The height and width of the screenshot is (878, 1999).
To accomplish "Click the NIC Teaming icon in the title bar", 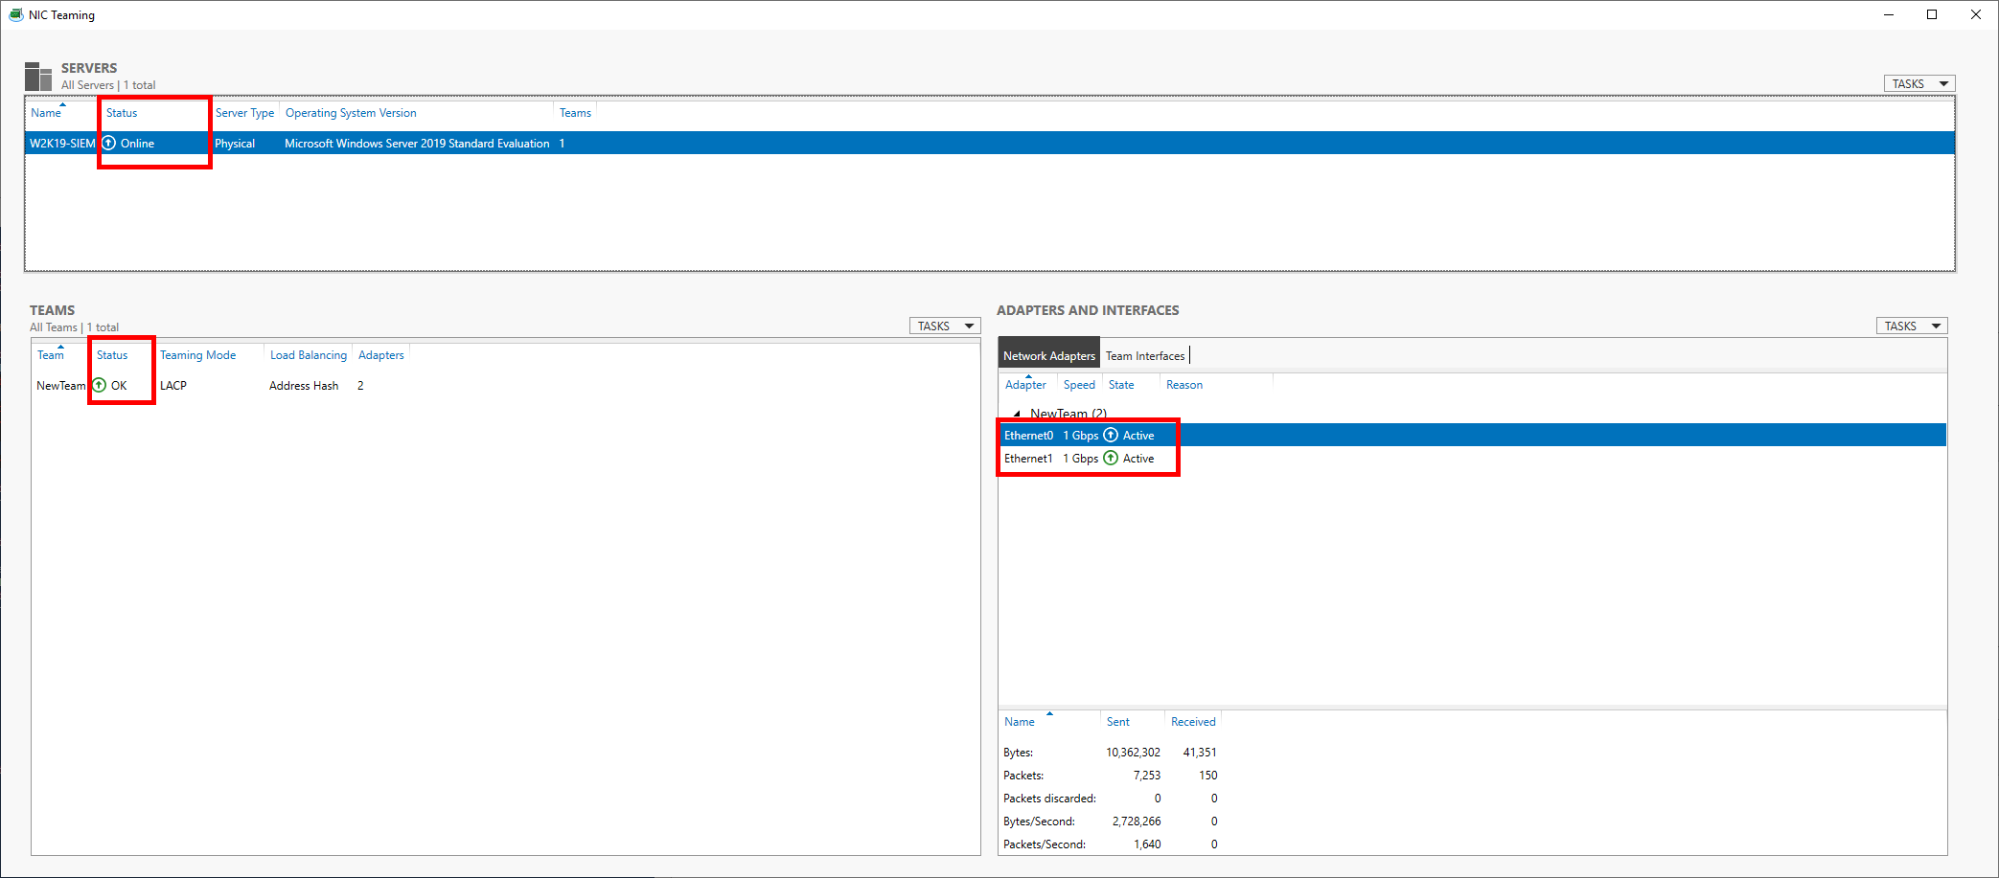I will (14, 14).
